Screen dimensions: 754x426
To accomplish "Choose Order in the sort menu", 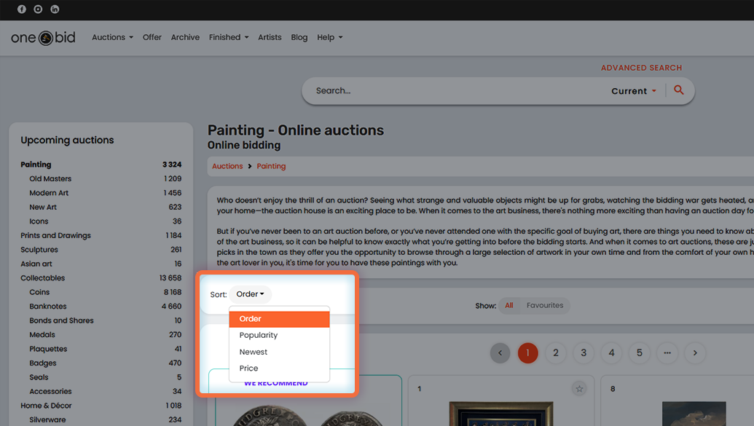I will pyautogui.click(x=280, y=319).
